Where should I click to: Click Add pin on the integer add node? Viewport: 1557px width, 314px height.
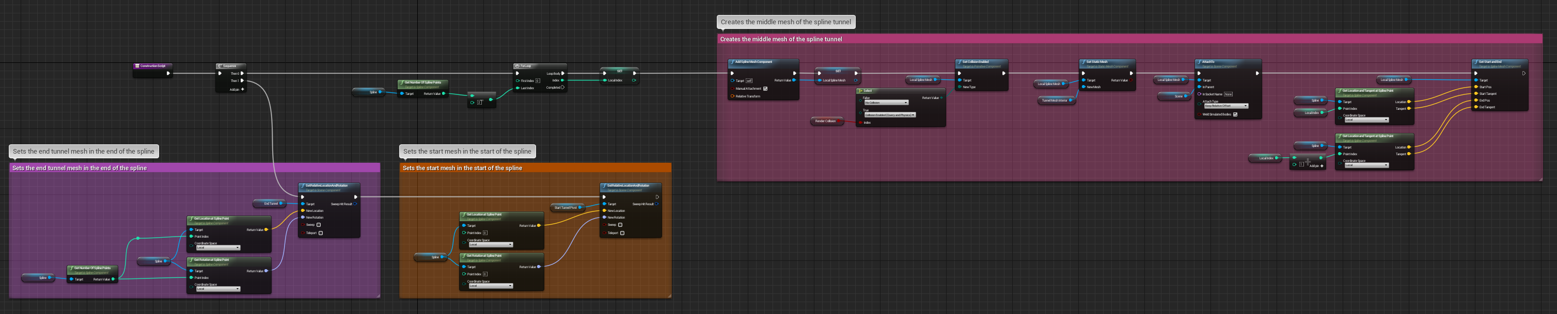point(1317,166)
